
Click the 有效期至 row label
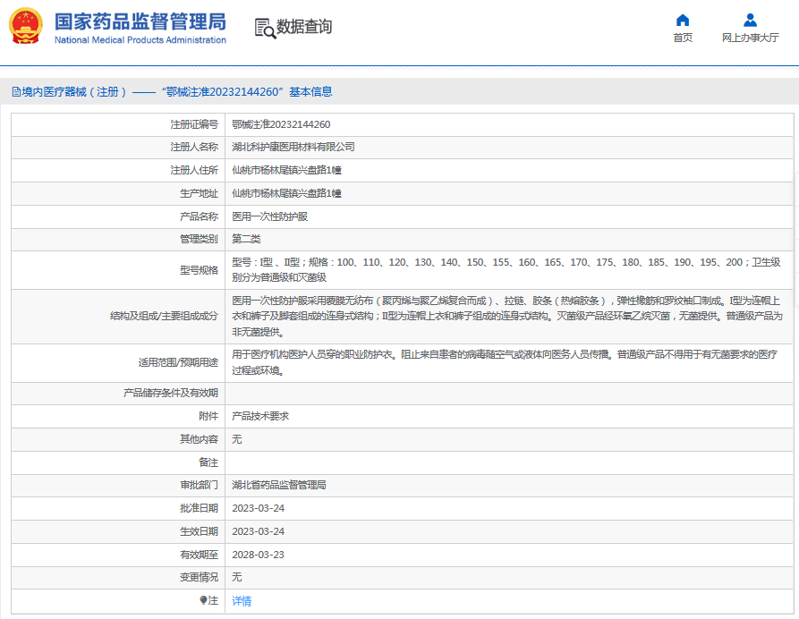pos(199,555)
